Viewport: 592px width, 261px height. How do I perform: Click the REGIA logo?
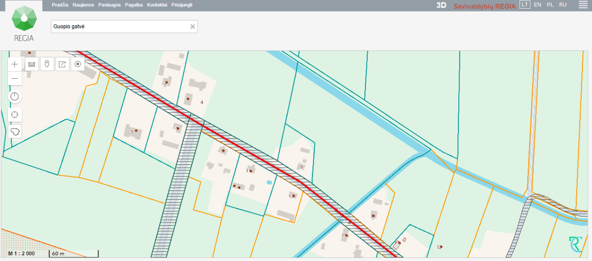[x=24, y=23]
